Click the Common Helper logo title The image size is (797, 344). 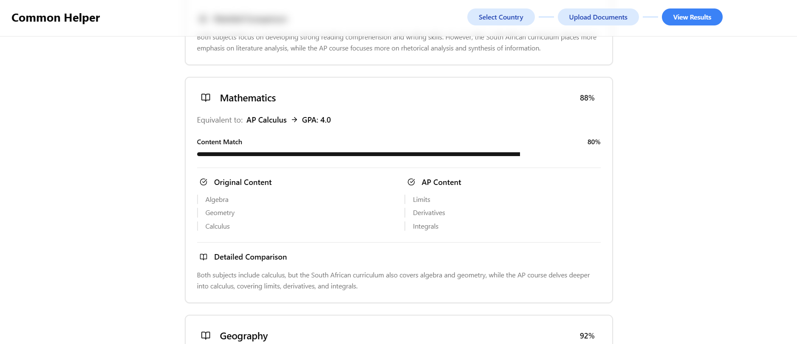point(56,18)
